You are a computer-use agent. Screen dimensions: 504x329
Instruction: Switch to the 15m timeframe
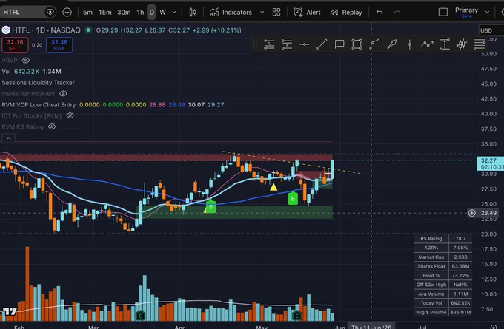point(105,12)
